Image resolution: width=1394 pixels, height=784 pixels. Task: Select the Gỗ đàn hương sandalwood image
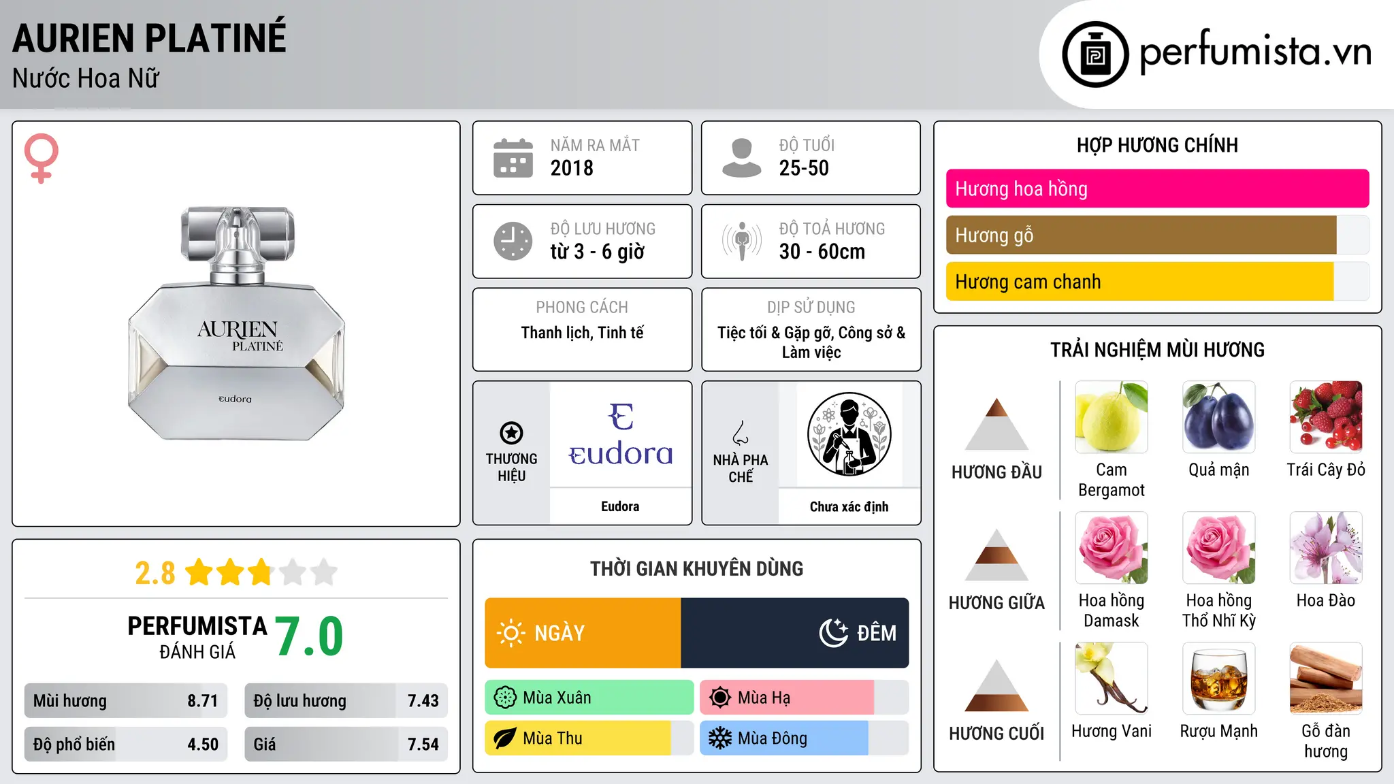pyautogui.click(x=1326, y=679)
